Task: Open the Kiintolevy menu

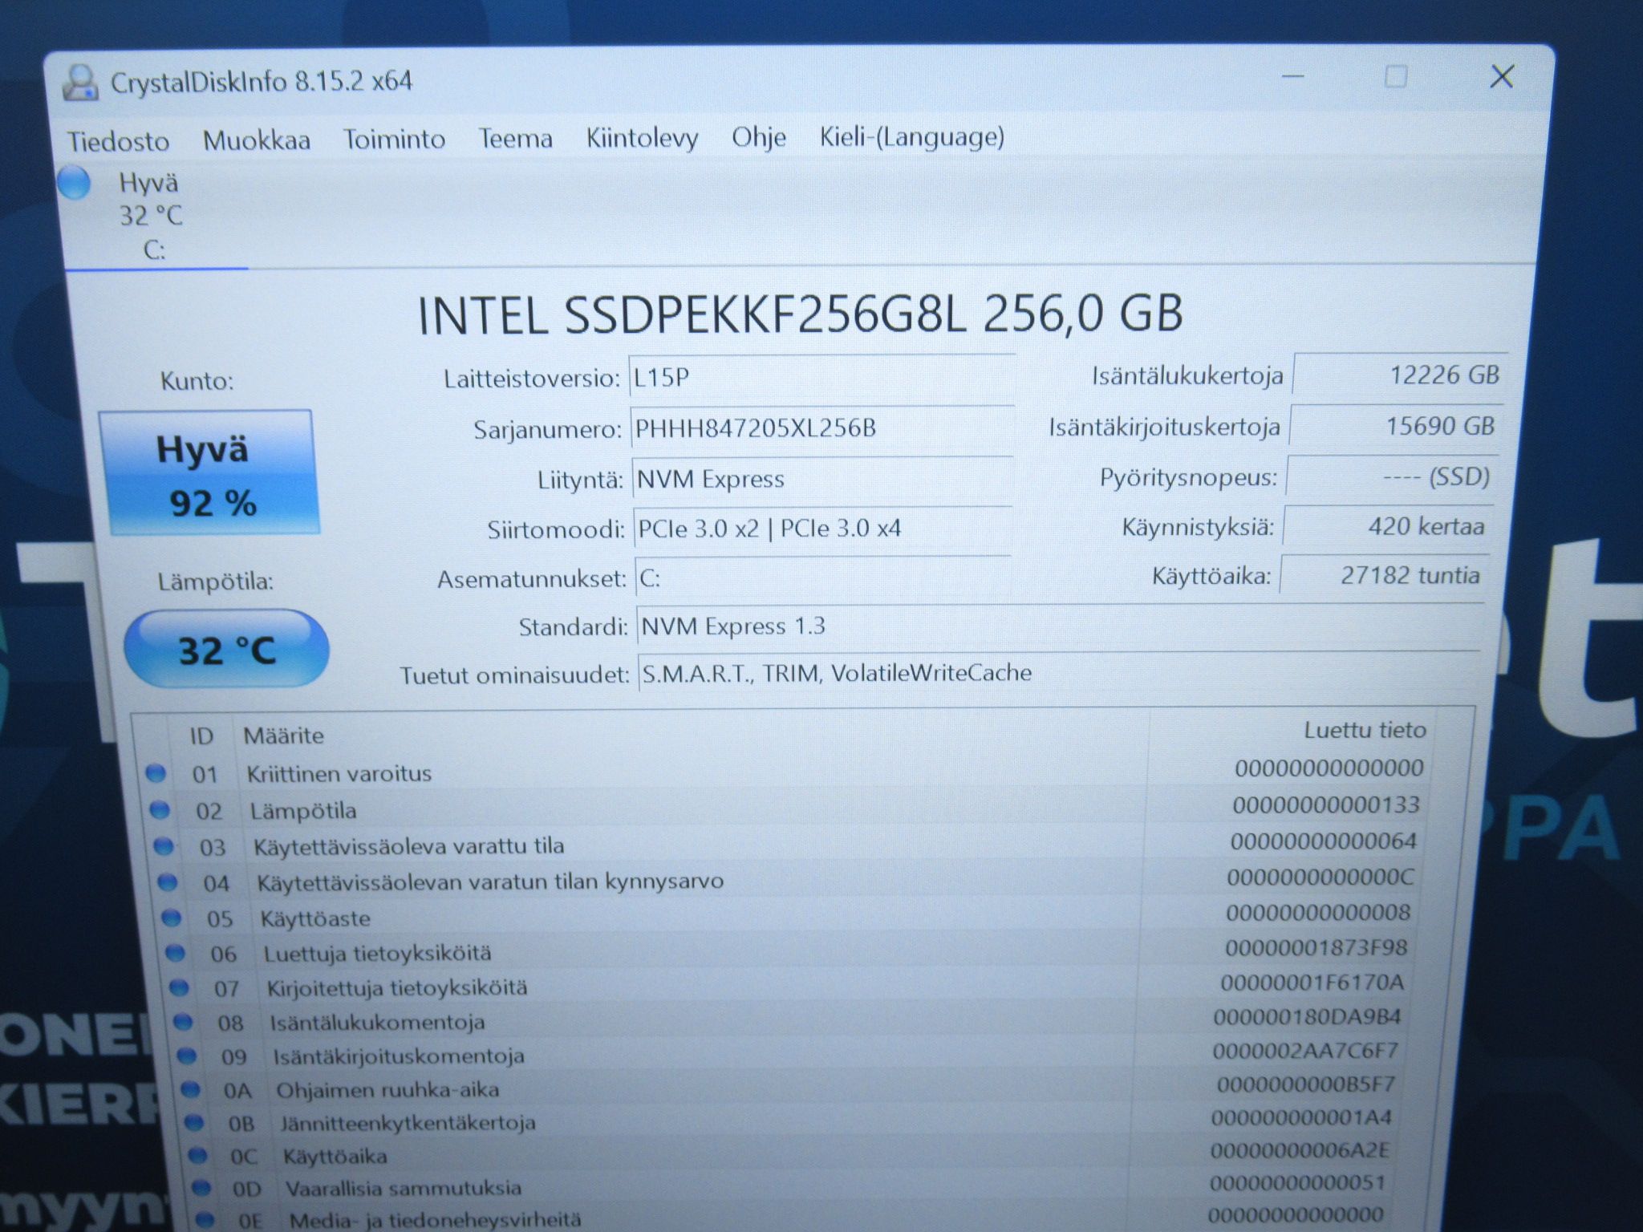Action: tap(642, 138)
